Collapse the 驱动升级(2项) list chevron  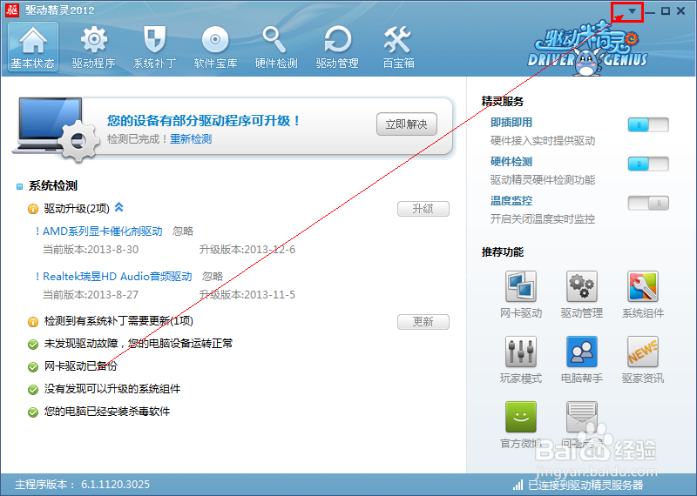point(118,207)
